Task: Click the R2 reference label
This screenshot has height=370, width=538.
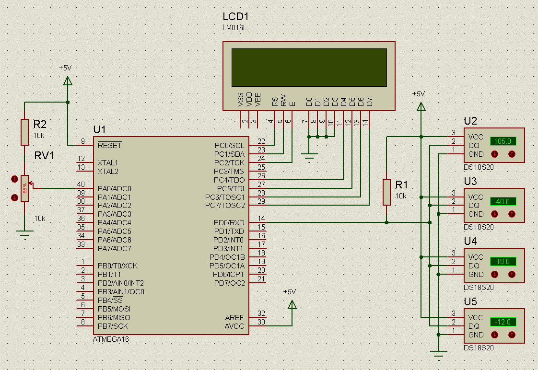Action: (x=40, y=124)
